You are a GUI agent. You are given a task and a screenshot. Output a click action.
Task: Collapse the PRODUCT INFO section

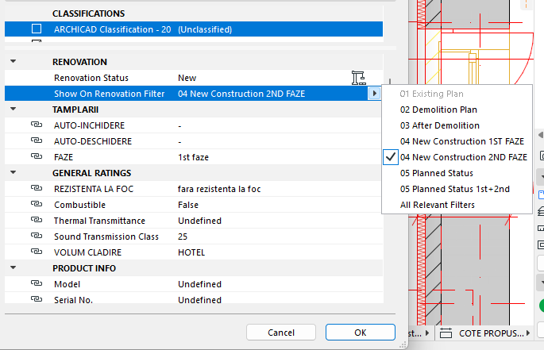tap(13, 268)
